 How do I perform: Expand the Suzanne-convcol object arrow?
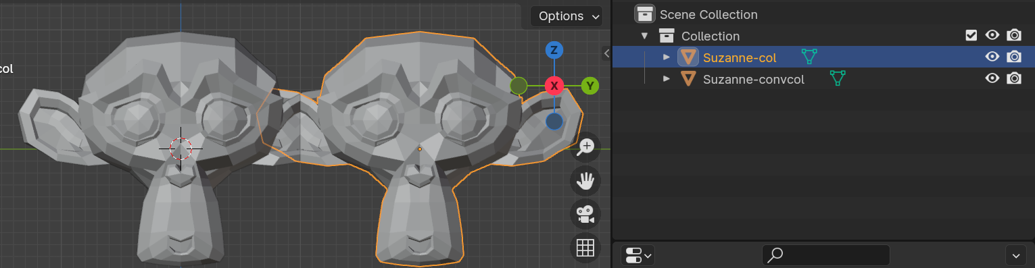pos(667,79)
